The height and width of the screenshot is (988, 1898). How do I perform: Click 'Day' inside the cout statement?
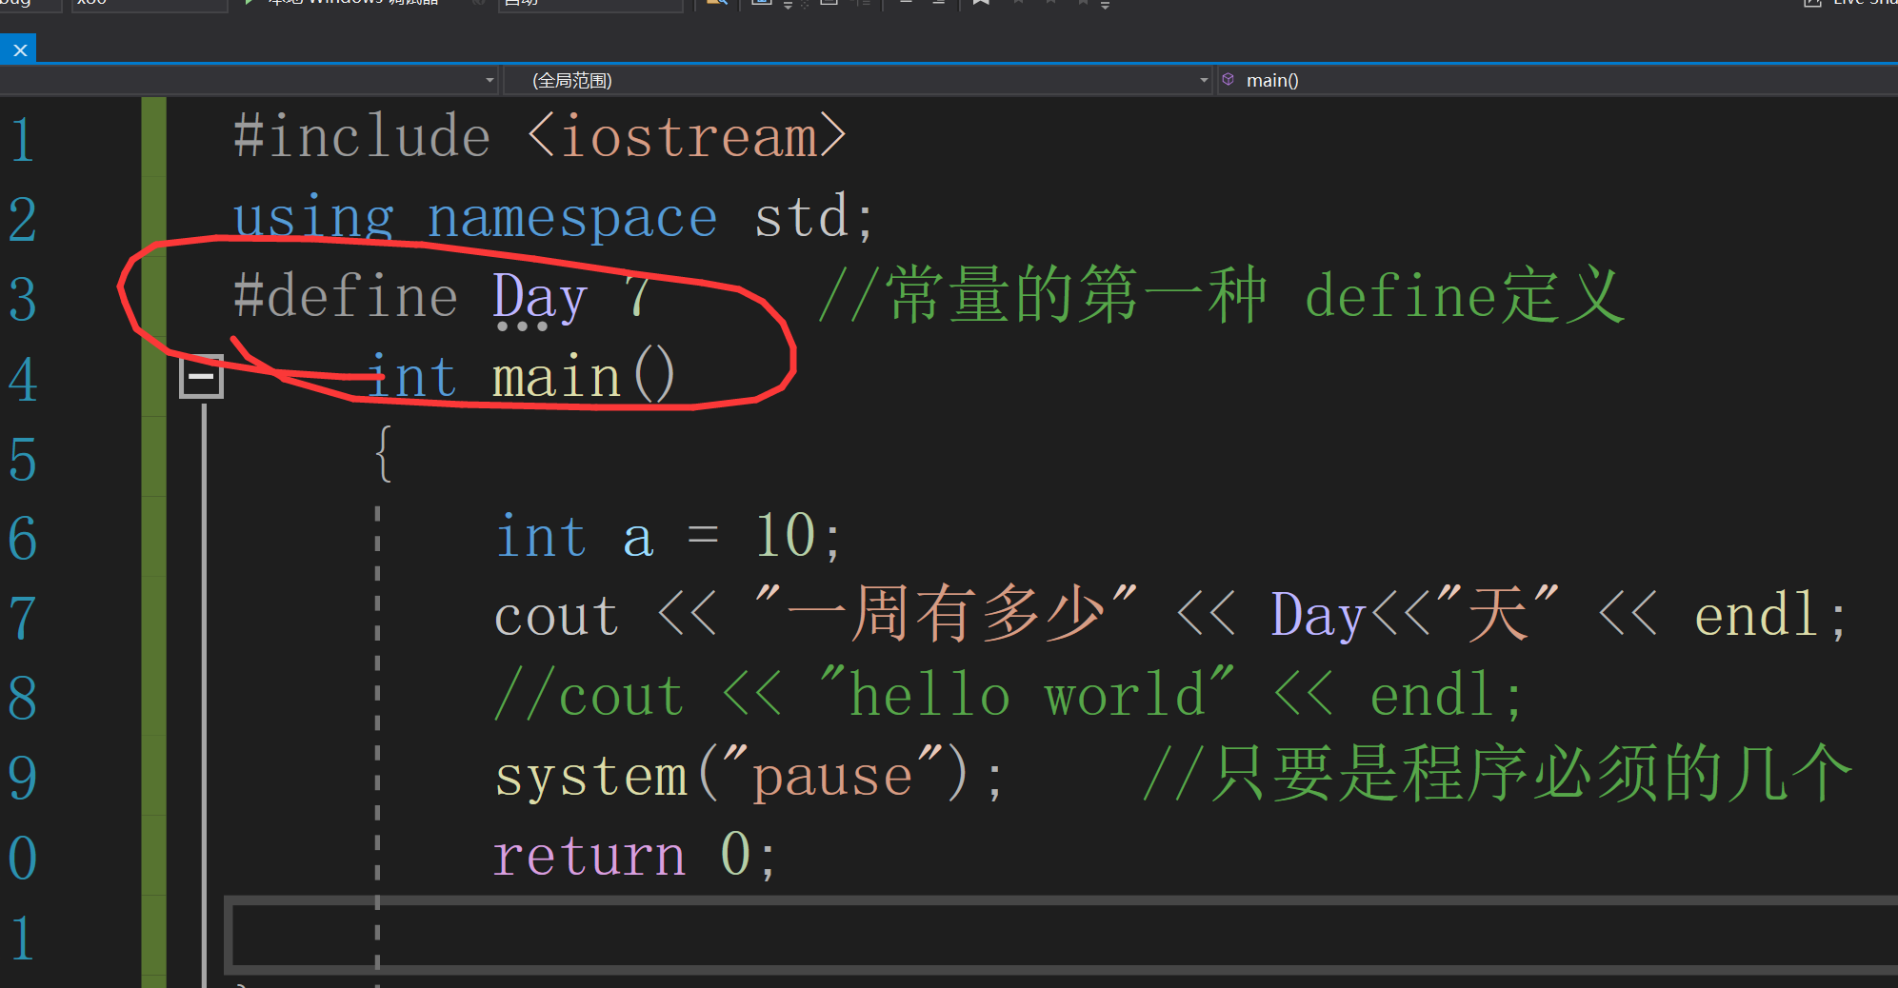1318,617
